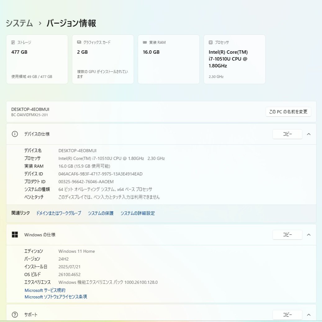The height and width of the screenshot is (322, 322).
Task: Click ペンとタッチ value text
Action: 109,197
